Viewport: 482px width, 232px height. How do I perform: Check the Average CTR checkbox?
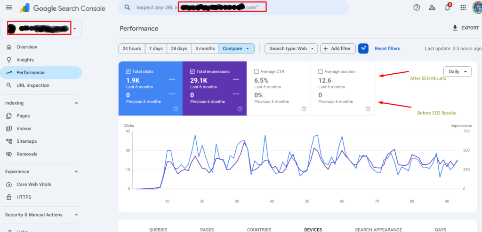pyautogui.click(x=257, y=71)
